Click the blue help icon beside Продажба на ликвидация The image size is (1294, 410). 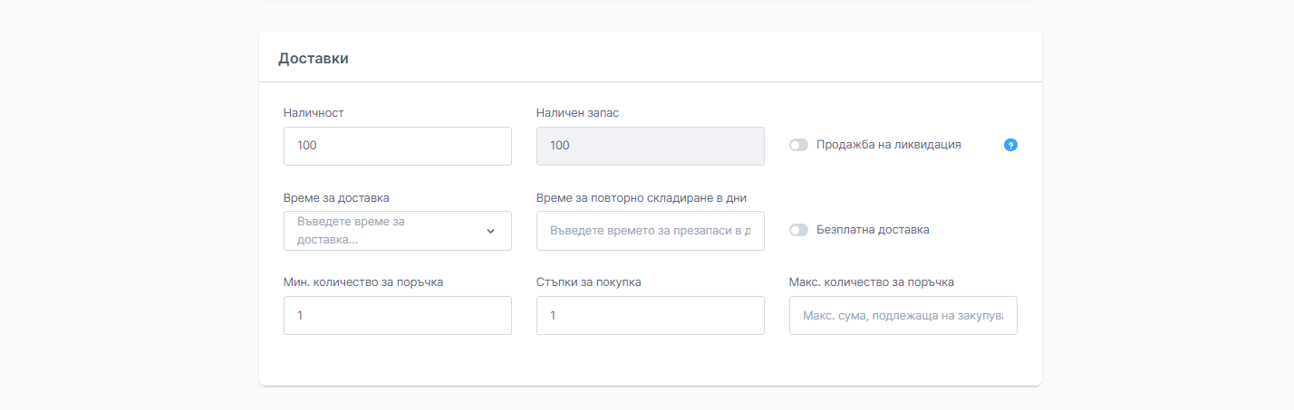click(1010, 145)
